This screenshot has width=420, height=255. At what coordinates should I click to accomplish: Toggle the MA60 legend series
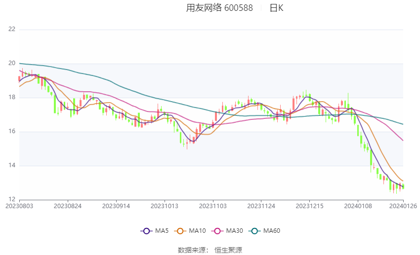tap(264, 231)
